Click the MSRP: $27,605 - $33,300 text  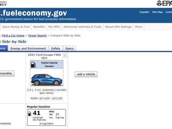(47, 98)
